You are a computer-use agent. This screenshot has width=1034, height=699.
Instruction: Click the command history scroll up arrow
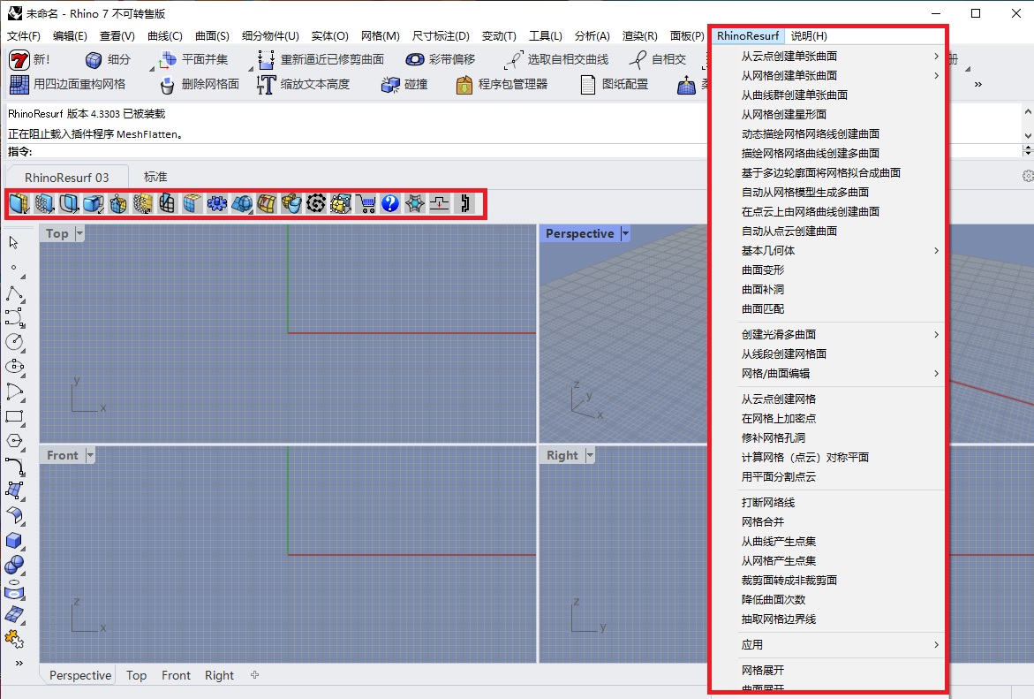tap(1028, 112)
